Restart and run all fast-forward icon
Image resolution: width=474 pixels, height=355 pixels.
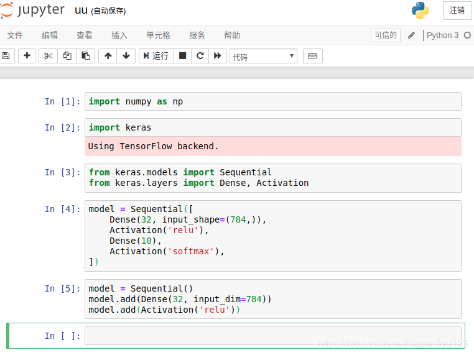click(218, 56)
